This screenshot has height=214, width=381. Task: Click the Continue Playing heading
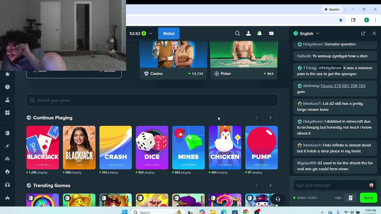click(x=53, y=118)
